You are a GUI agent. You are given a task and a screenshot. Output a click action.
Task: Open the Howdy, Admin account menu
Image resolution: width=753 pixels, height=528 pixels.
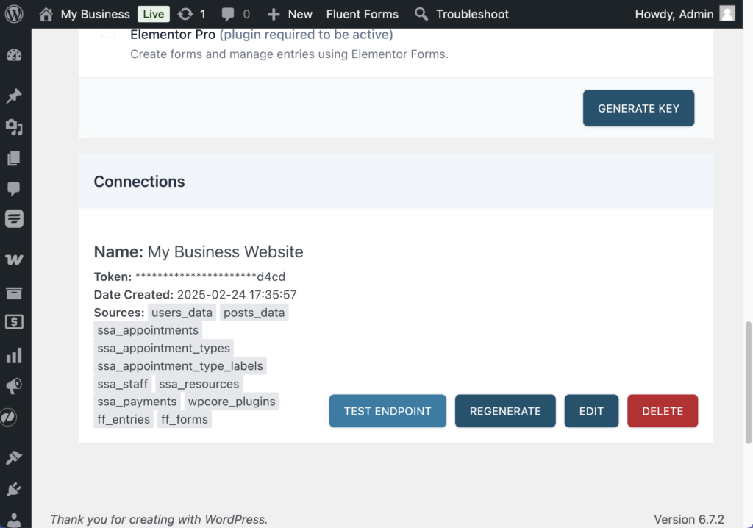pos(684,14)
